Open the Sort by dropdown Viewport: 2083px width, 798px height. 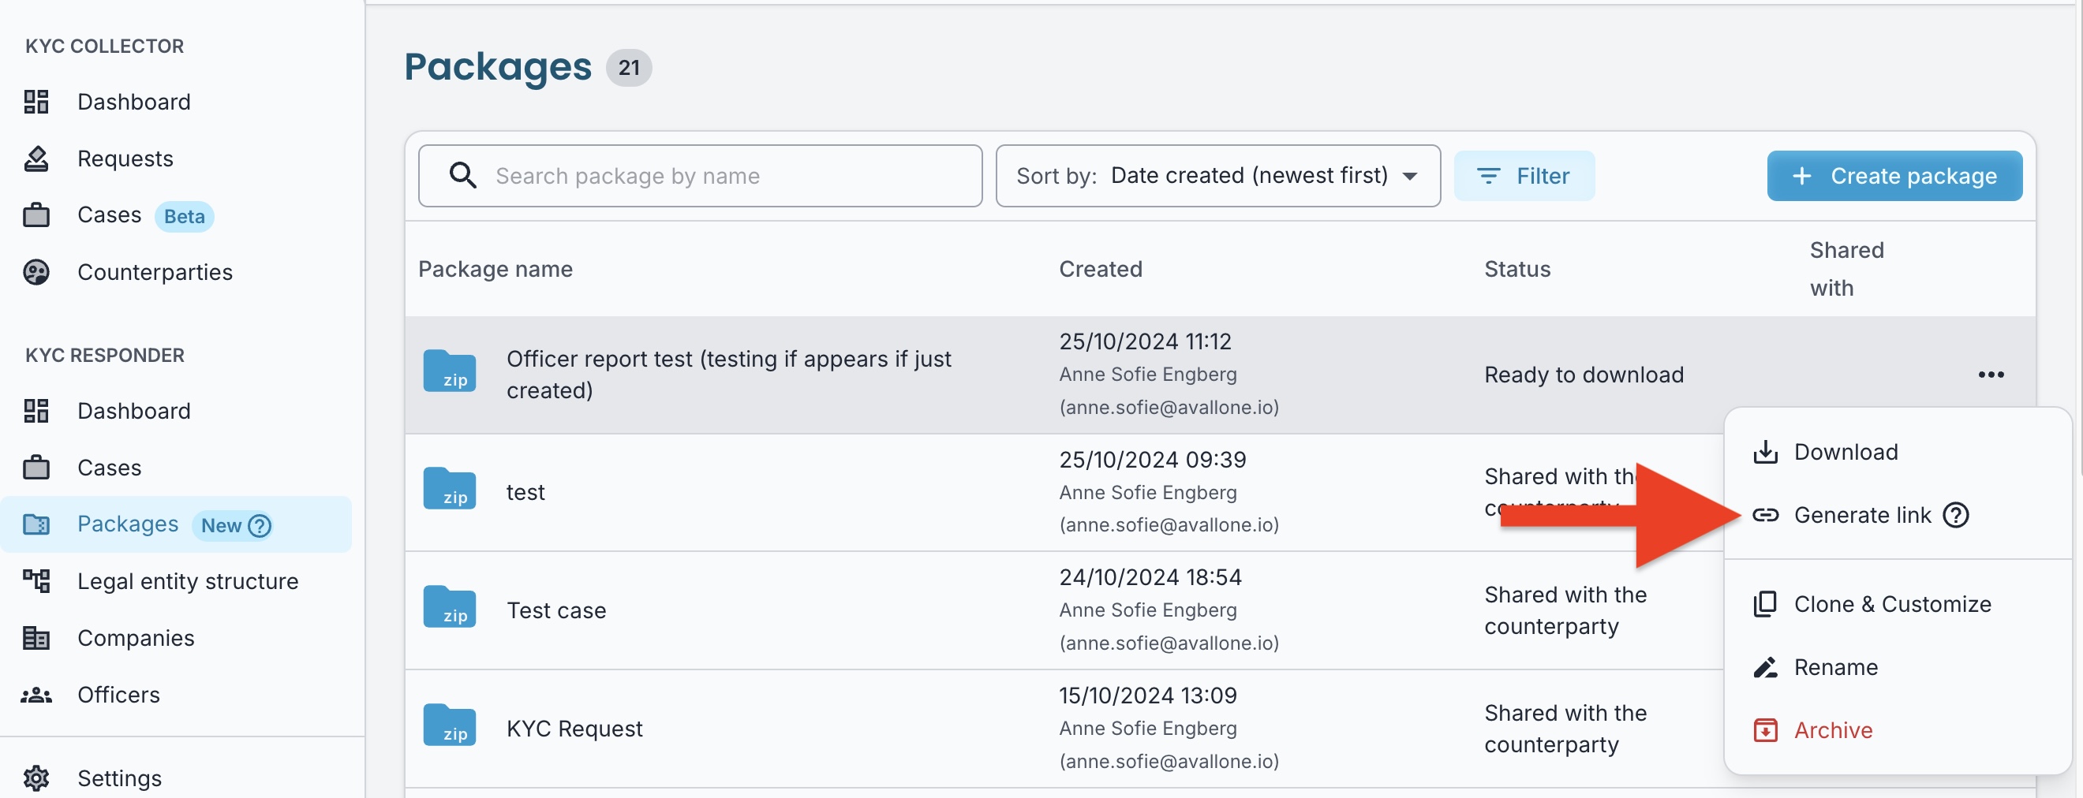coord(1217,175)
